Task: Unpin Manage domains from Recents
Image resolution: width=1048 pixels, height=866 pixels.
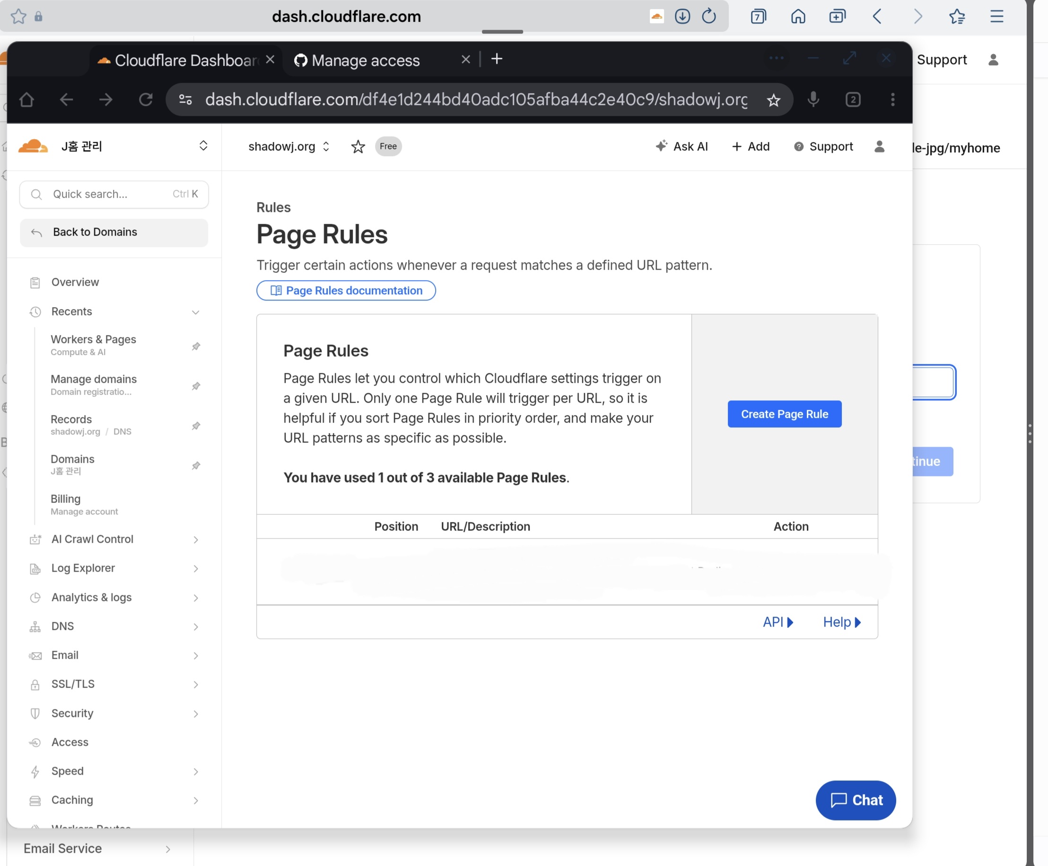Action: (196, 386)
